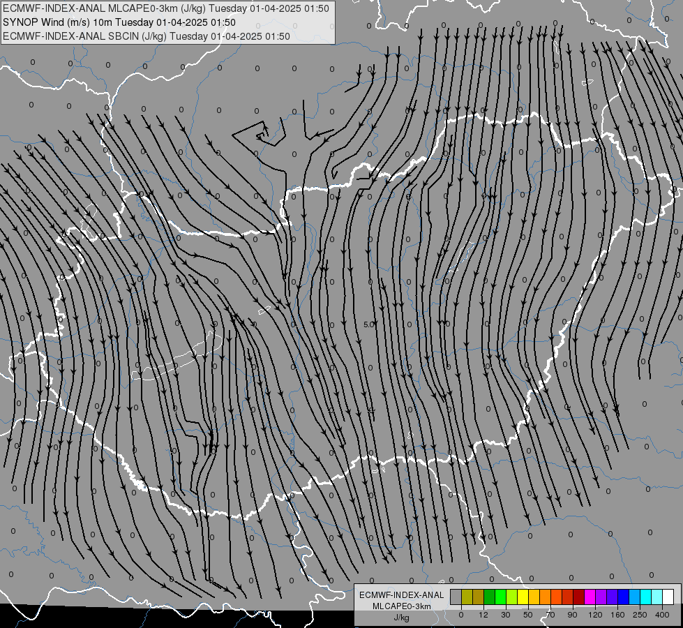Click the legend value label 250

tap(640, 615)
